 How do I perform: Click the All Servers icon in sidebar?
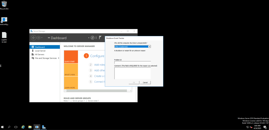point(33,54)
